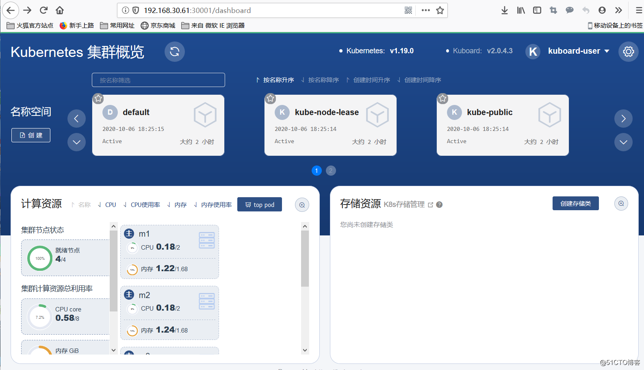644x370 pixels.
Task: Open the chat bubble toolbar icon
Action: 570,10
